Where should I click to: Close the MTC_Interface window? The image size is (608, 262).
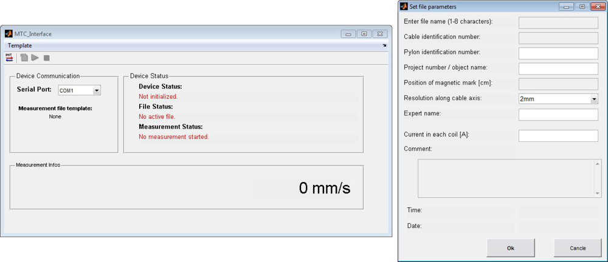tap(380, 34)
